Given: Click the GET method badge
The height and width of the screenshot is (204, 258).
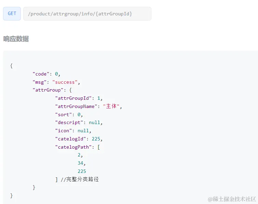Looking at the screenshot, I should pyautogui.click(x=12, y=14).
